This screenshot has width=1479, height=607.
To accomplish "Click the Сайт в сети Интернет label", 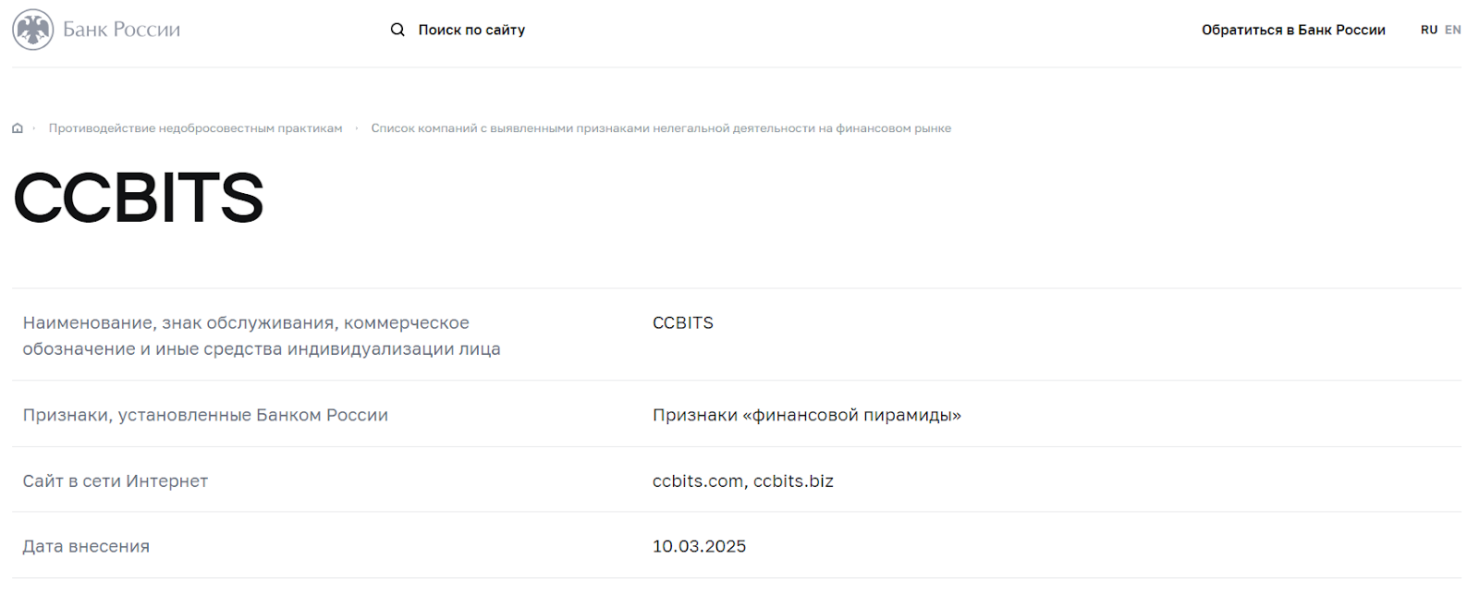I will [x=116, y=480].
